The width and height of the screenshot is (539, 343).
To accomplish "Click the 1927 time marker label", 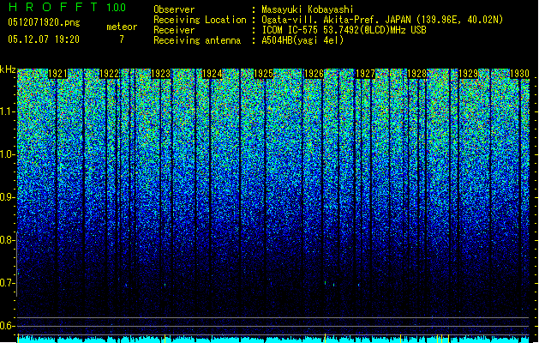I will pos(365,74).
